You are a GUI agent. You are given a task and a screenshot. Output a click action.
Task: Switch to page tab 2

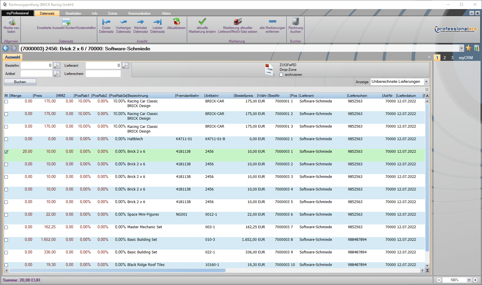click(x=445, y=58)
